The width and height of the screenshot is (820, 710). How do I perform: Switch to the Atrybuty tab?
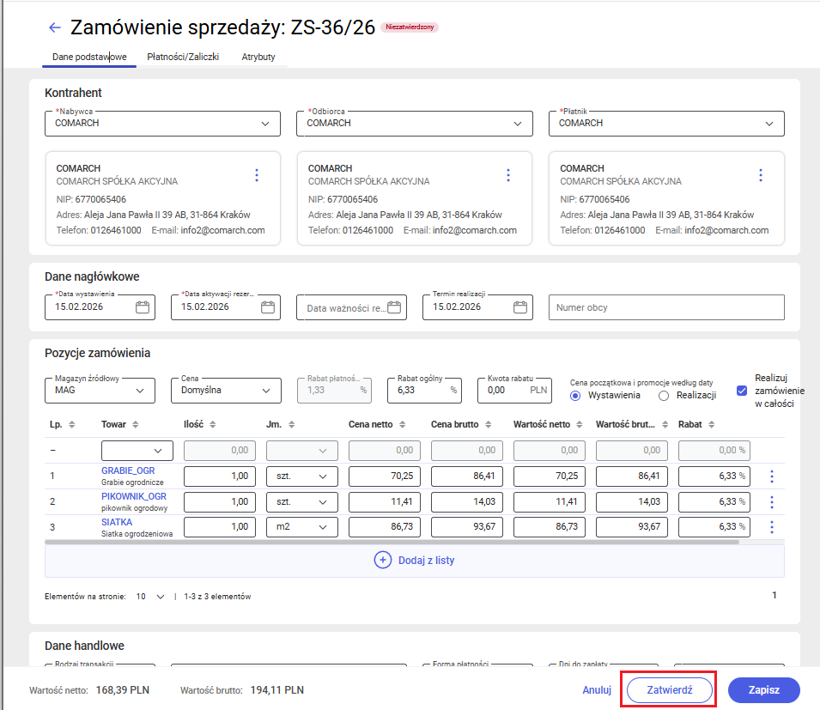258,57
